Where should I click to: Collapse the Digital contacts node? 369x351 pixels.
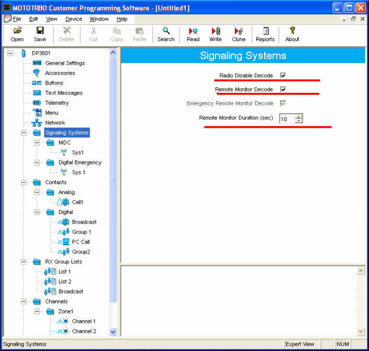click(x=37, y=212)
